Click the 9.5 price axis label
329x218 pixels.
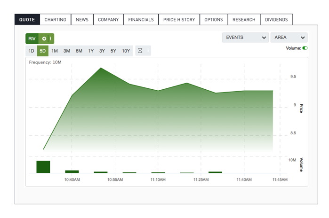293,77
